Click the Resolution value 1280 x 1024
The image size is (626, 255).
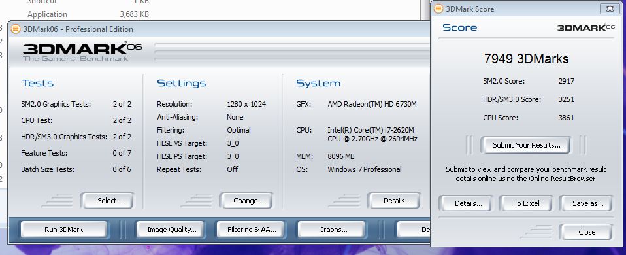(x=246, y=104)
